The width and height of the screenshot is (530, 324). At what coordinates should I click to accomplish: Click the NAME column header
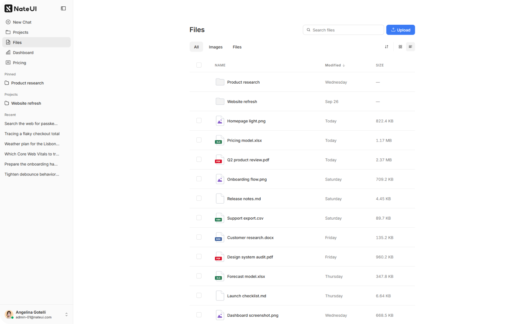[x=220, y=65]
